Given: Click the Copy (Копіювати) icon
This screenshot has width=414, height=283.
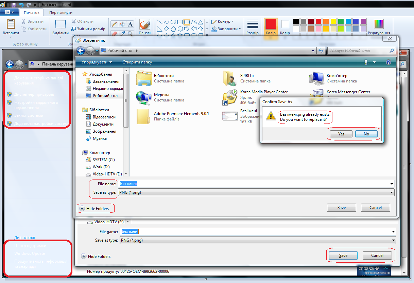Looking at the screenshot, I should (23, 29).
